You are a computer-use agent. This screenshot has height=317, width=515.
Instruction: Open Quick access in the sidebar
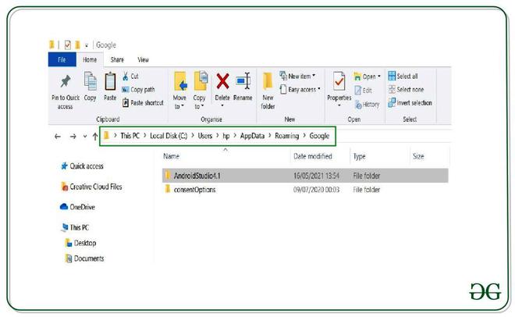82,166
